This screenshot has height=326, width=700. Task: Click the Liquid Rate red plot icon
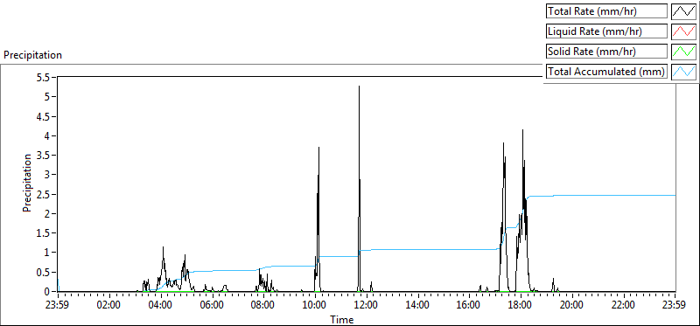click(x=683, y=31)
